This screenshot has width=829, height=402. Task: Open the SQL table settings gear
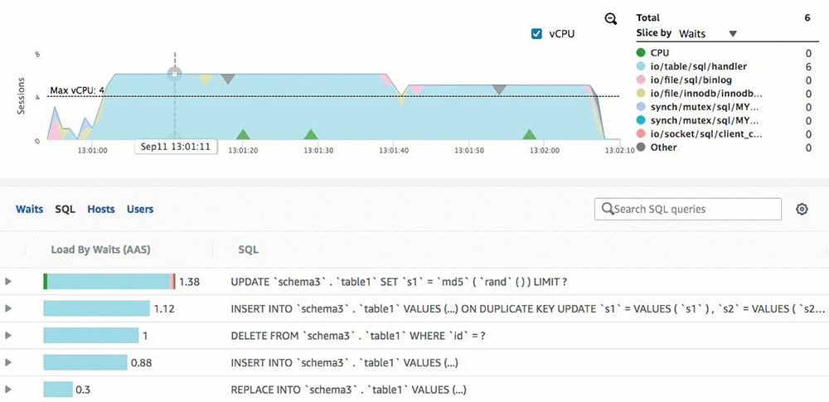coord(802,210)
